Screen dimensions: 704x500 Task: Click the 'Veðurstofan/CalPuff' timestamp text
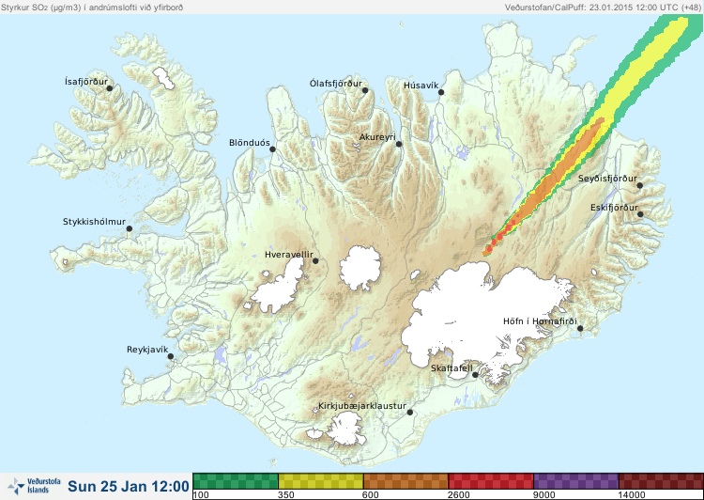604,8
